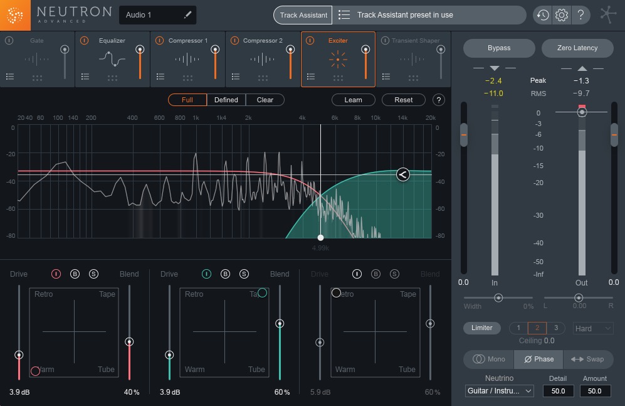Click the Exciter starburst icon

click(x=338, y=60)
